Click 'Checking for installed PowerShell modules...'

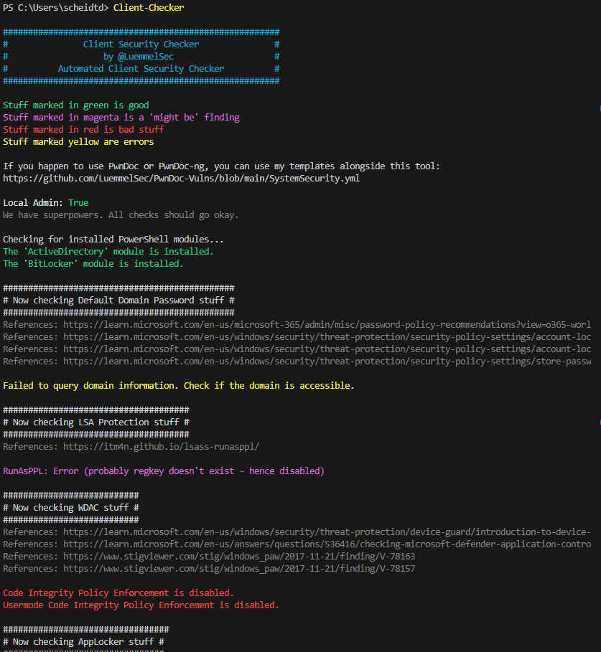113,239
